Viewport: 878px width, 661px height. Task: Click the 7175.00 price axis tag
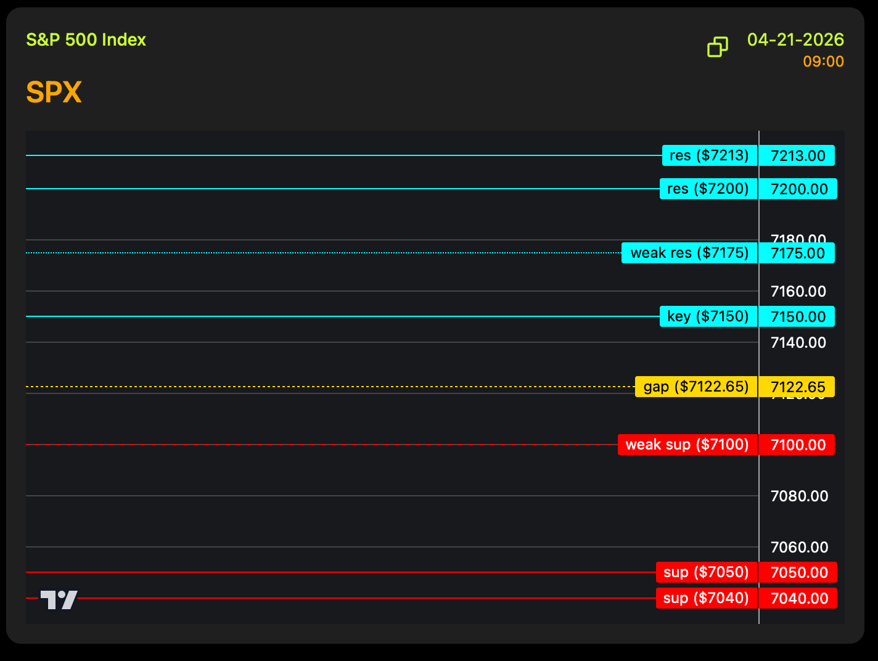click(797, 253)
